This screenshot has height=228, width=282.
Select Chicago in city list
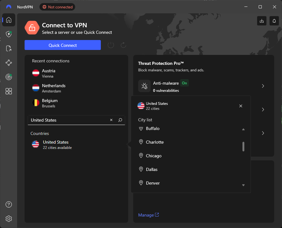tap(189, 156)
